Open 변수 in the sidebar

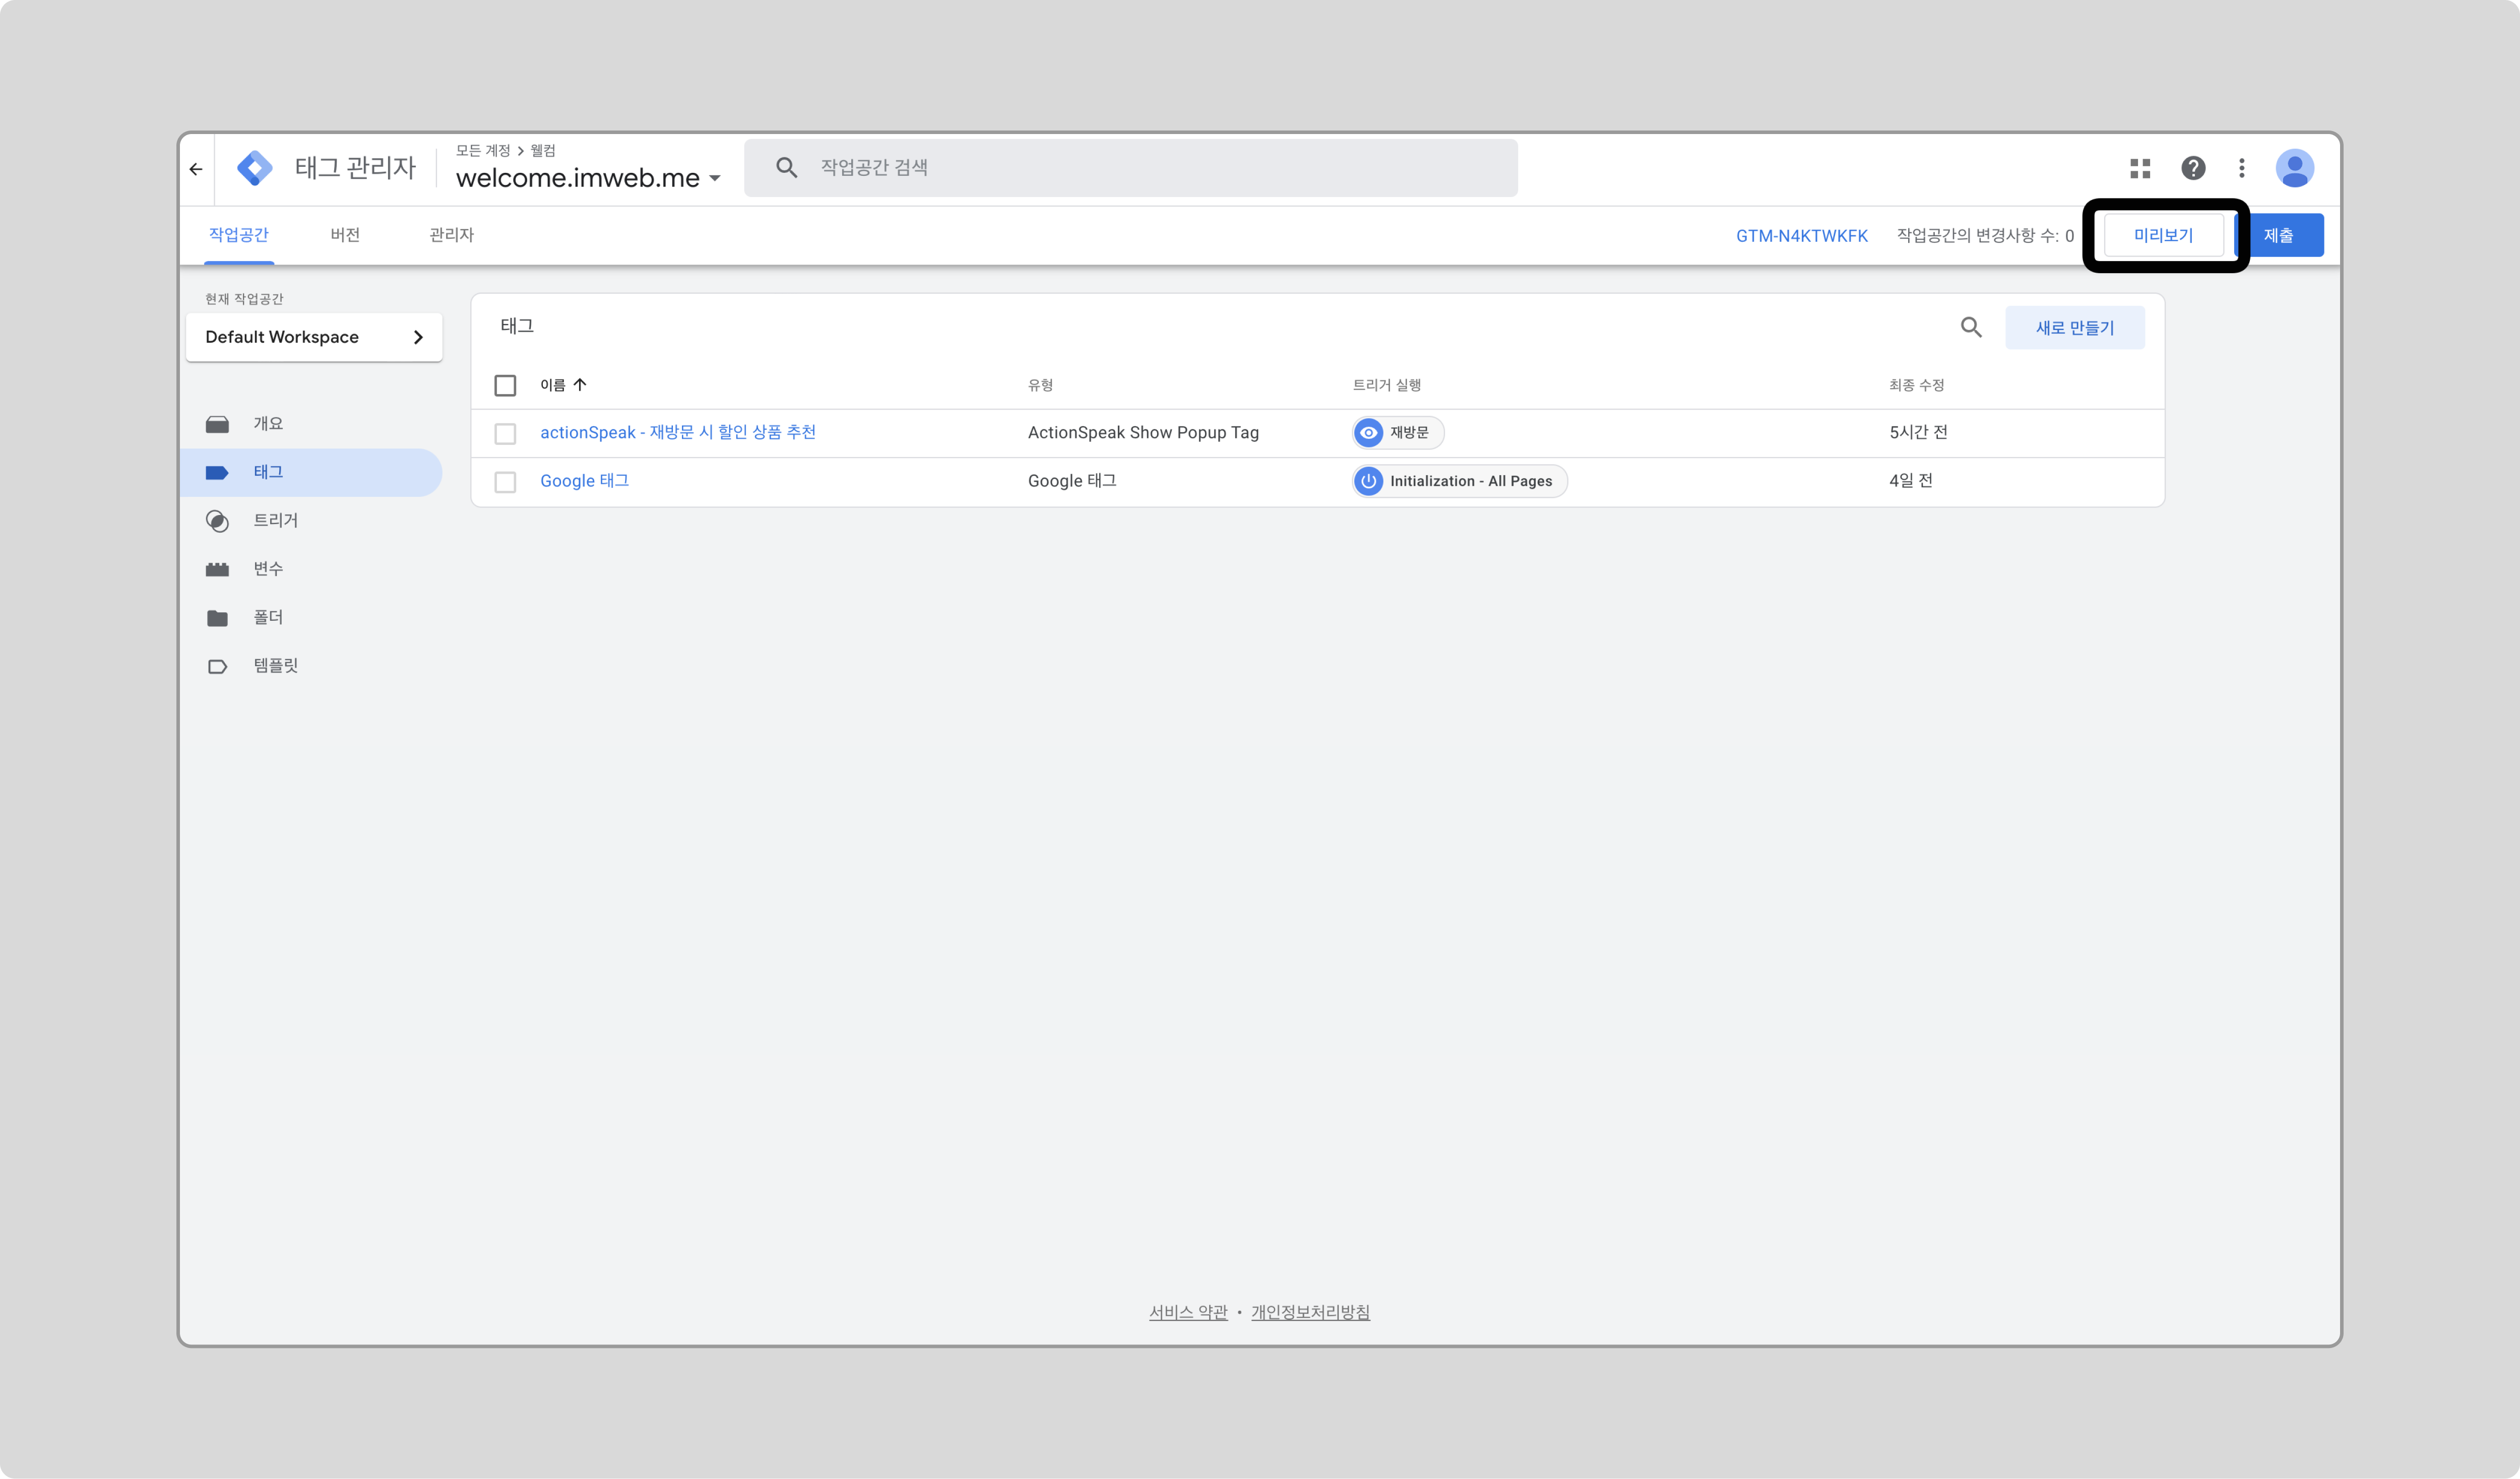coord(268,569)
